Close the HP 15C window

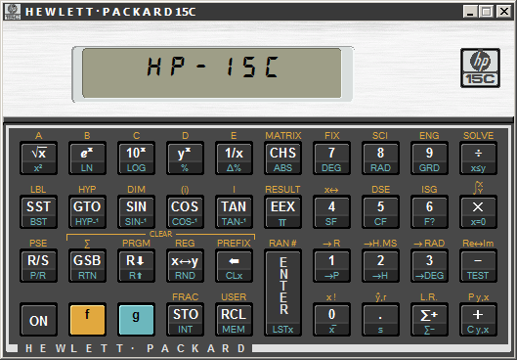pyautogui.click(x=504, y=12)
